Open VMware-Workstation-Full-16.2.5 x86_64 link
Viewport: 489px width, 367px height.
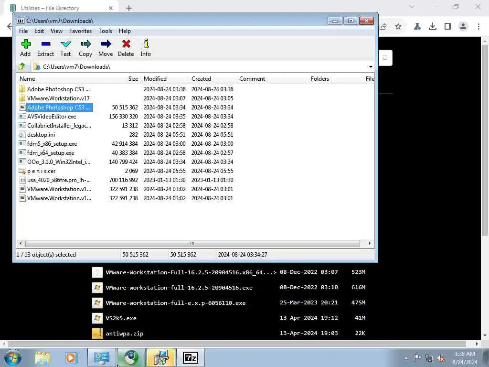(x=191, y=272)
